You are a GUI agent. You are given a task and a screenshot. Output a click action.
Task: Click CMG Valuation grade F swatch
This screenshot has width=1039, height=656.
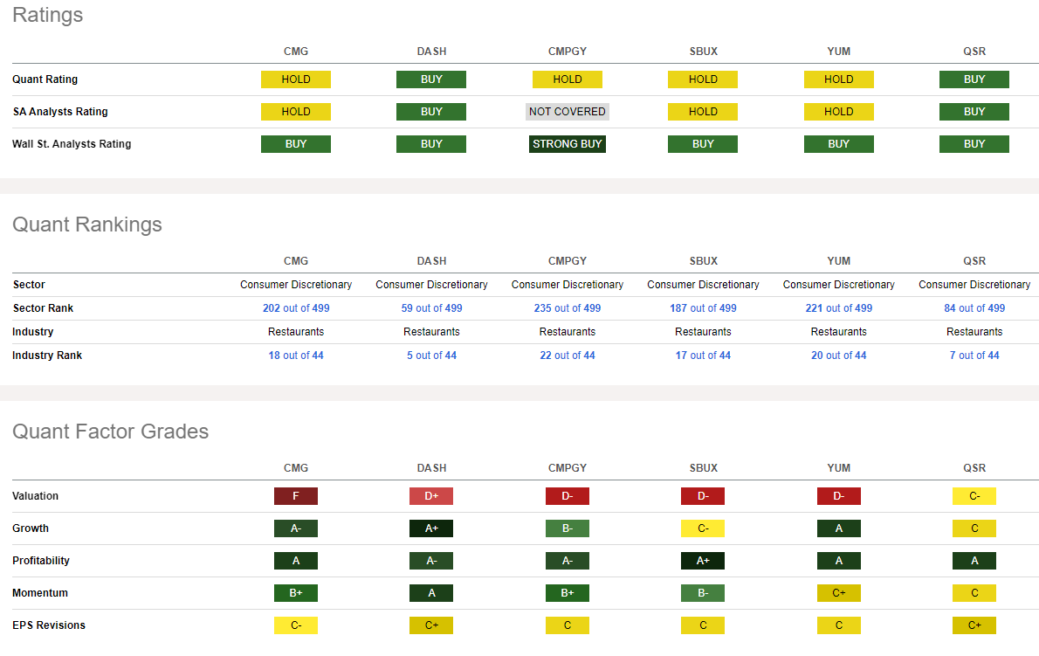[x=296, y=496]
